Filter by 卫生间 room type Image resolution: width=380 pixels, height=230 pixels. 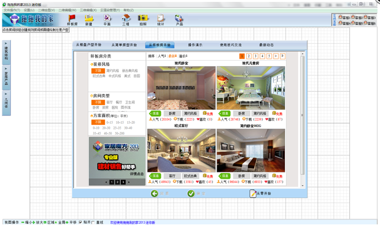[x=130, y=102]
